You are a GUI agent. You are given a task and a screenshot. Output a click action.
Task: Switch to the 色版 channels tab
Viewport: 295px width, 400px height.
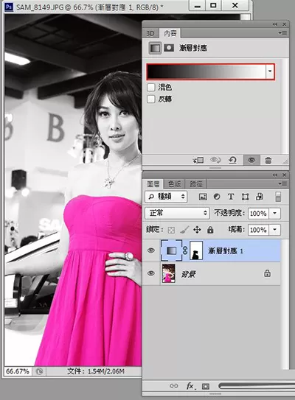175,183
